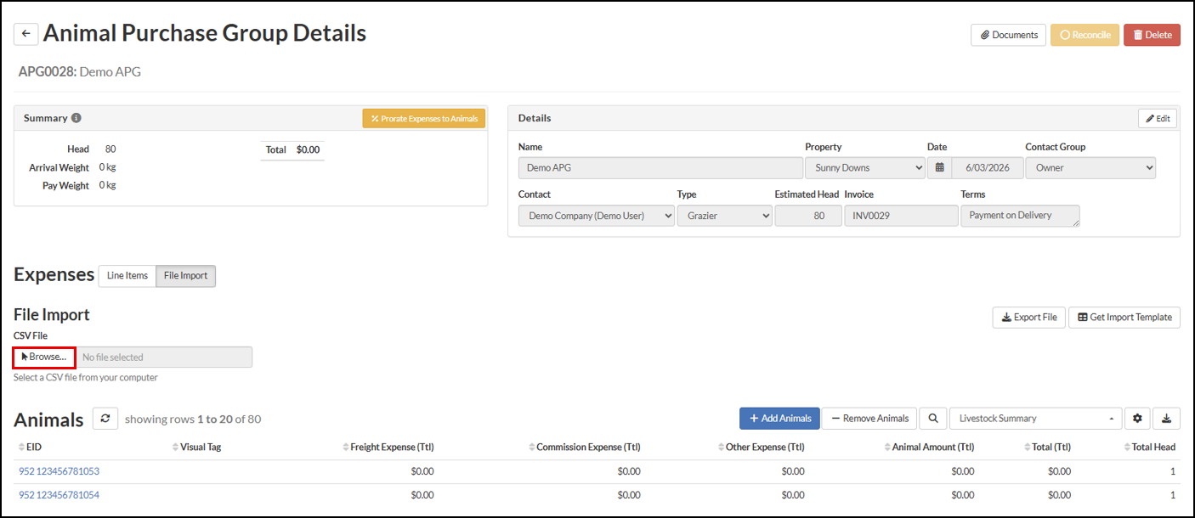Click the Summary info icon
This screenshot has height=518, width=1195.
coord(76,118)
